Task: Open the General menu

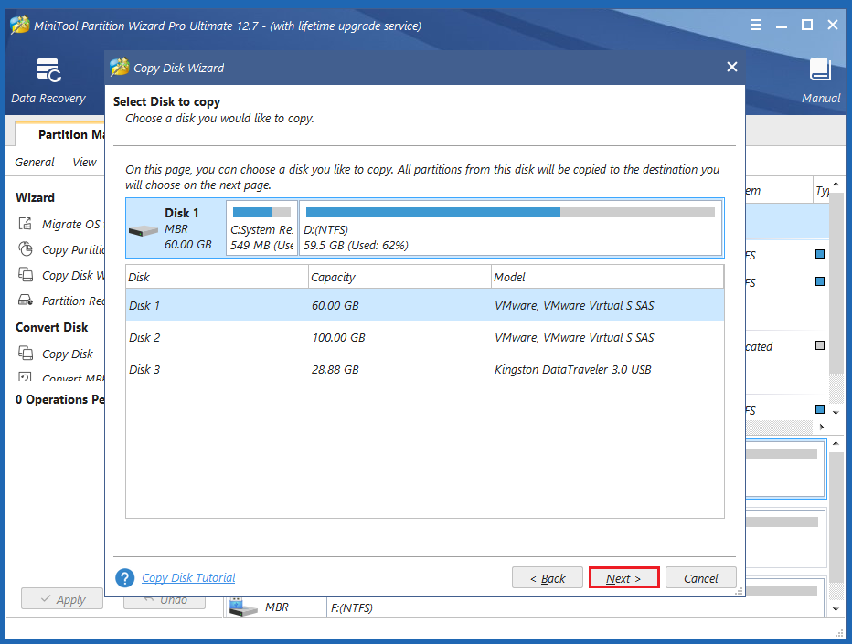Action: (34, 162)
